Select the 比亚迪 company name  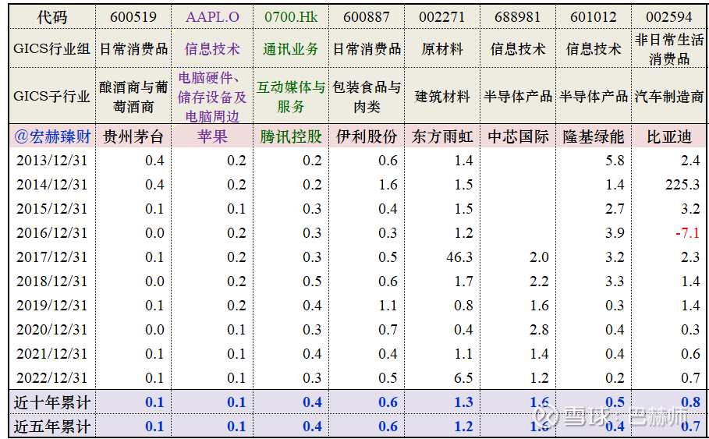pyautogui.click(x=668, y=136)
